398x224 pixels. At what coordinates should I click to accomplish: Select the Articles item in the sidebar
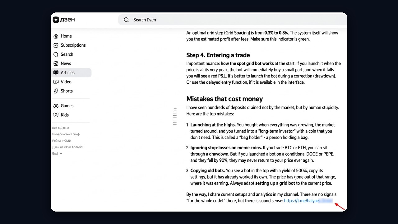tap(71, 72)
